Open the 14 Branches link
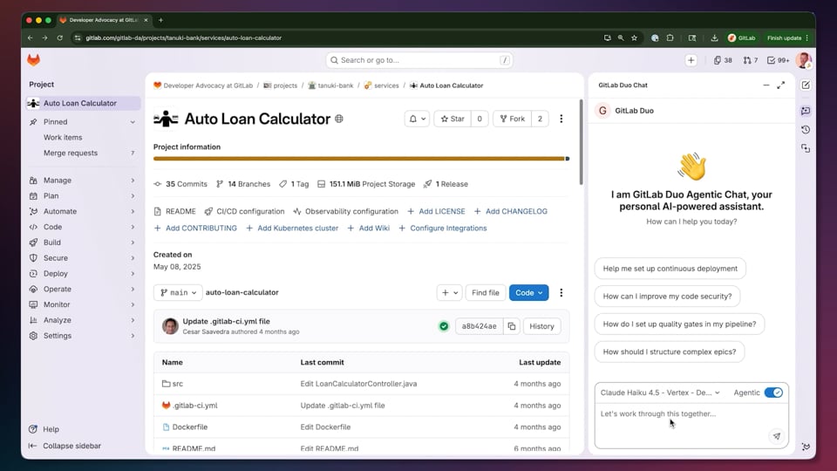This screenshot has height=471, width=837. [x=243, y=184]
